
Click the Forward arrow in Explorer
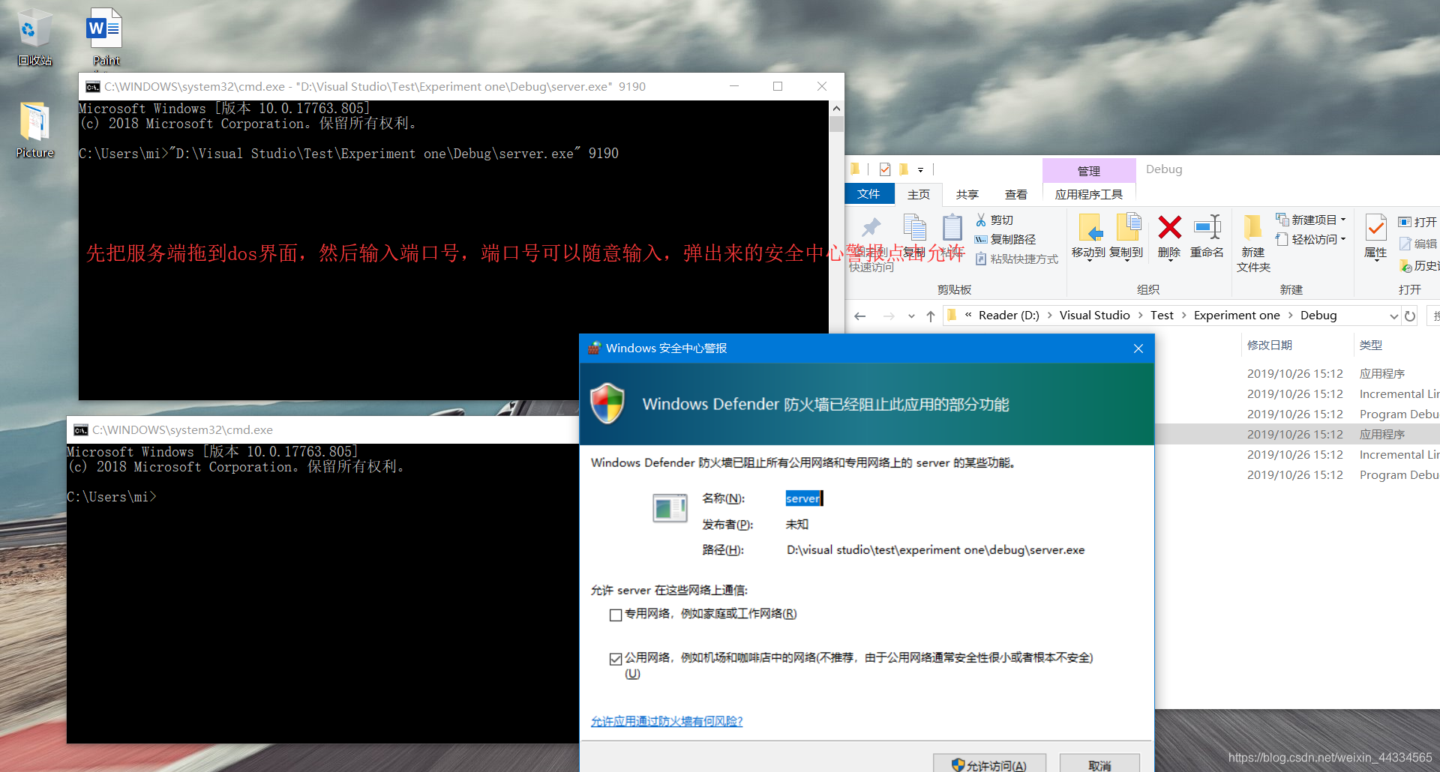click(889, 316)
